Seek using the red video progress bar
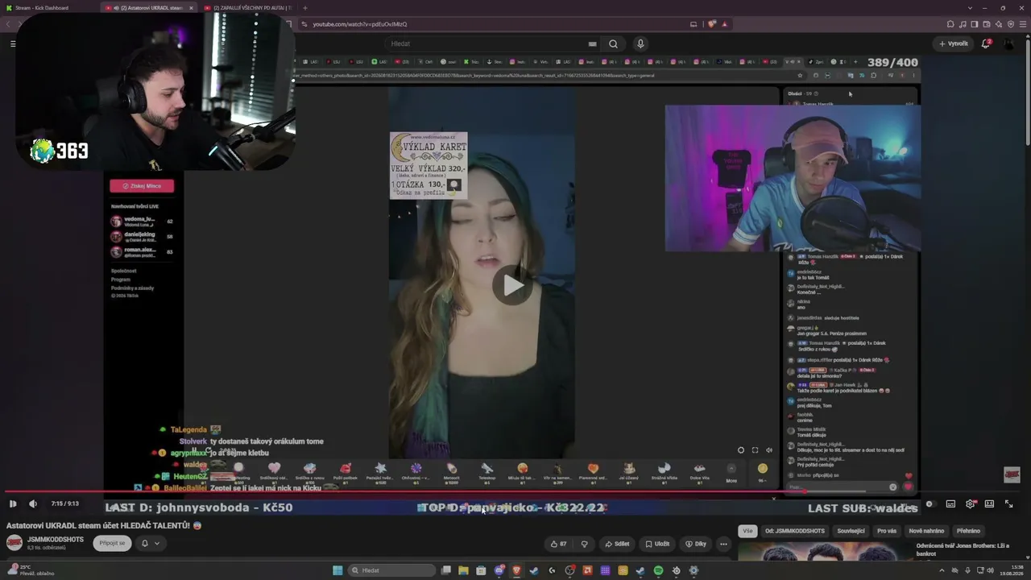 [x=512, y=491]
